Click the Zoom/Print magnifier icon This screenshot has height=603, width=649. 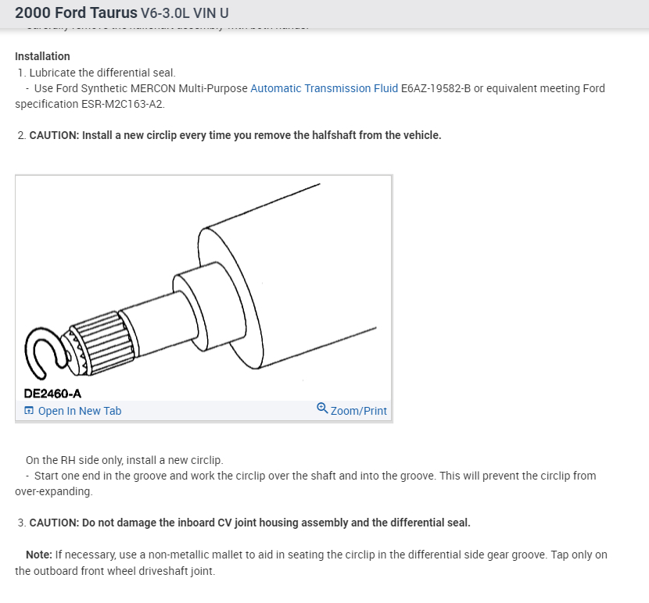coord(322,409)
